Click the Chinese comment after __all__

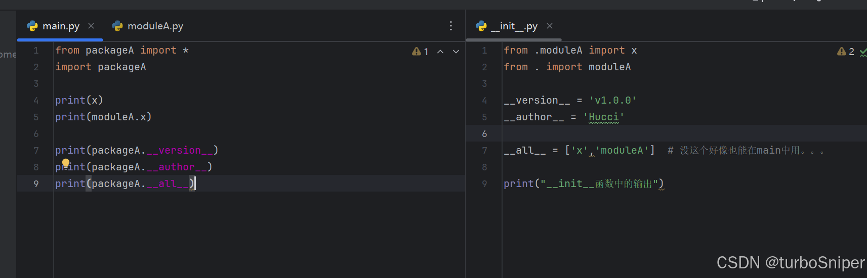coord(746,151)
